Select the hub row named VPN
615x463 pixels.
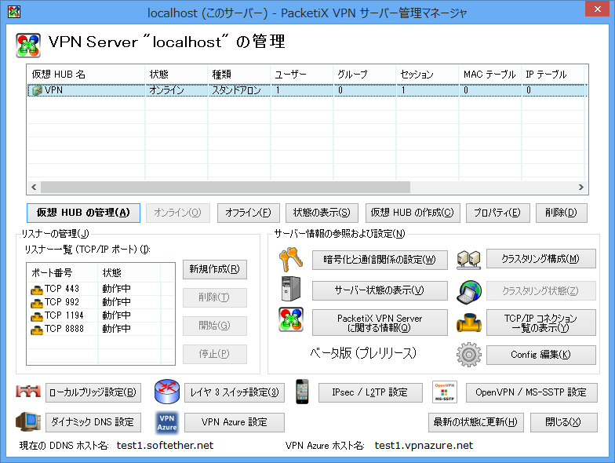pyautogui.click(x=307, y=90)
